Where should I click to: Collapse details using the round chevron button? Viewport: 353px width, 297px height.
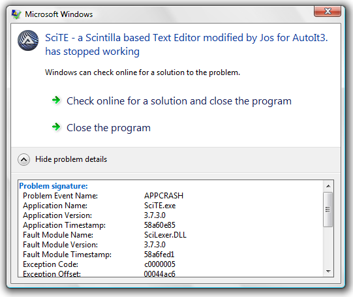[23, 160]
